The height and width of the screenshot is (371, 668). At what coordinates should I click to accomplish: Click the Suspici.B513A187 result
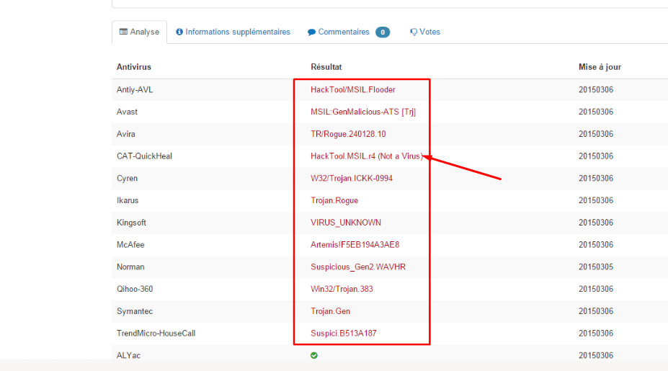pyautogui.click(x=344, y=334)
